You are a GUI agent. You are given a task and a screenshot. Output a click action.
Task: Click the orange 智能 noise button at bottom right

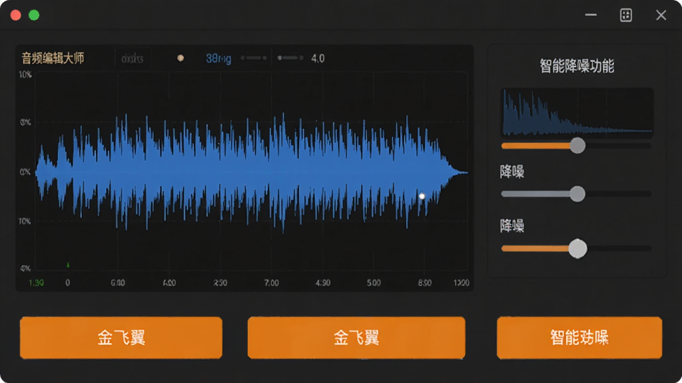click(579, 337)
